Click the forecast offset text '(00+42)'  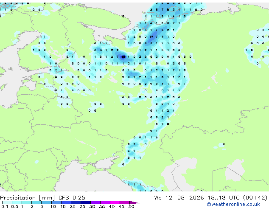[255, 198]
